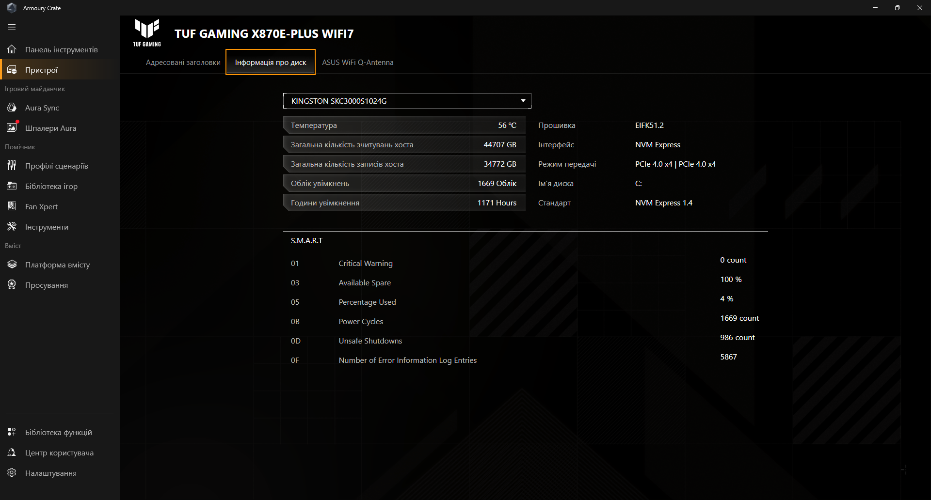Click the Центр користувача bell icon
The width and height of the screenshot is (931, 500).
pyautogui.click(x=12, y=453)
